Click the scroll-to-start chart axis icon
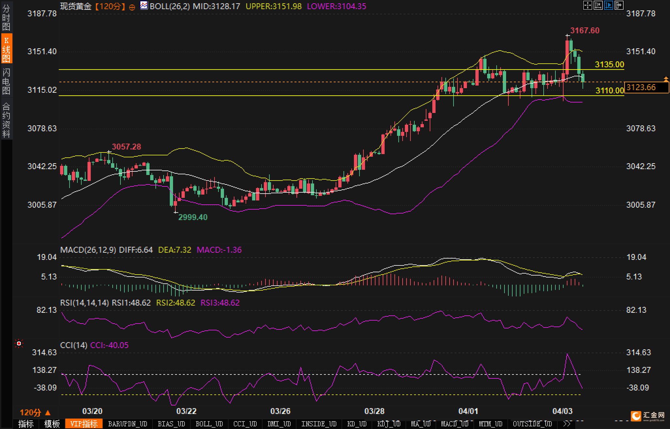This screenshot has width=670, height=429. click(x=598, y=5)
